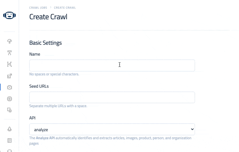
Task: Open the rocket icon in sidebar
Action: point(9,129)
